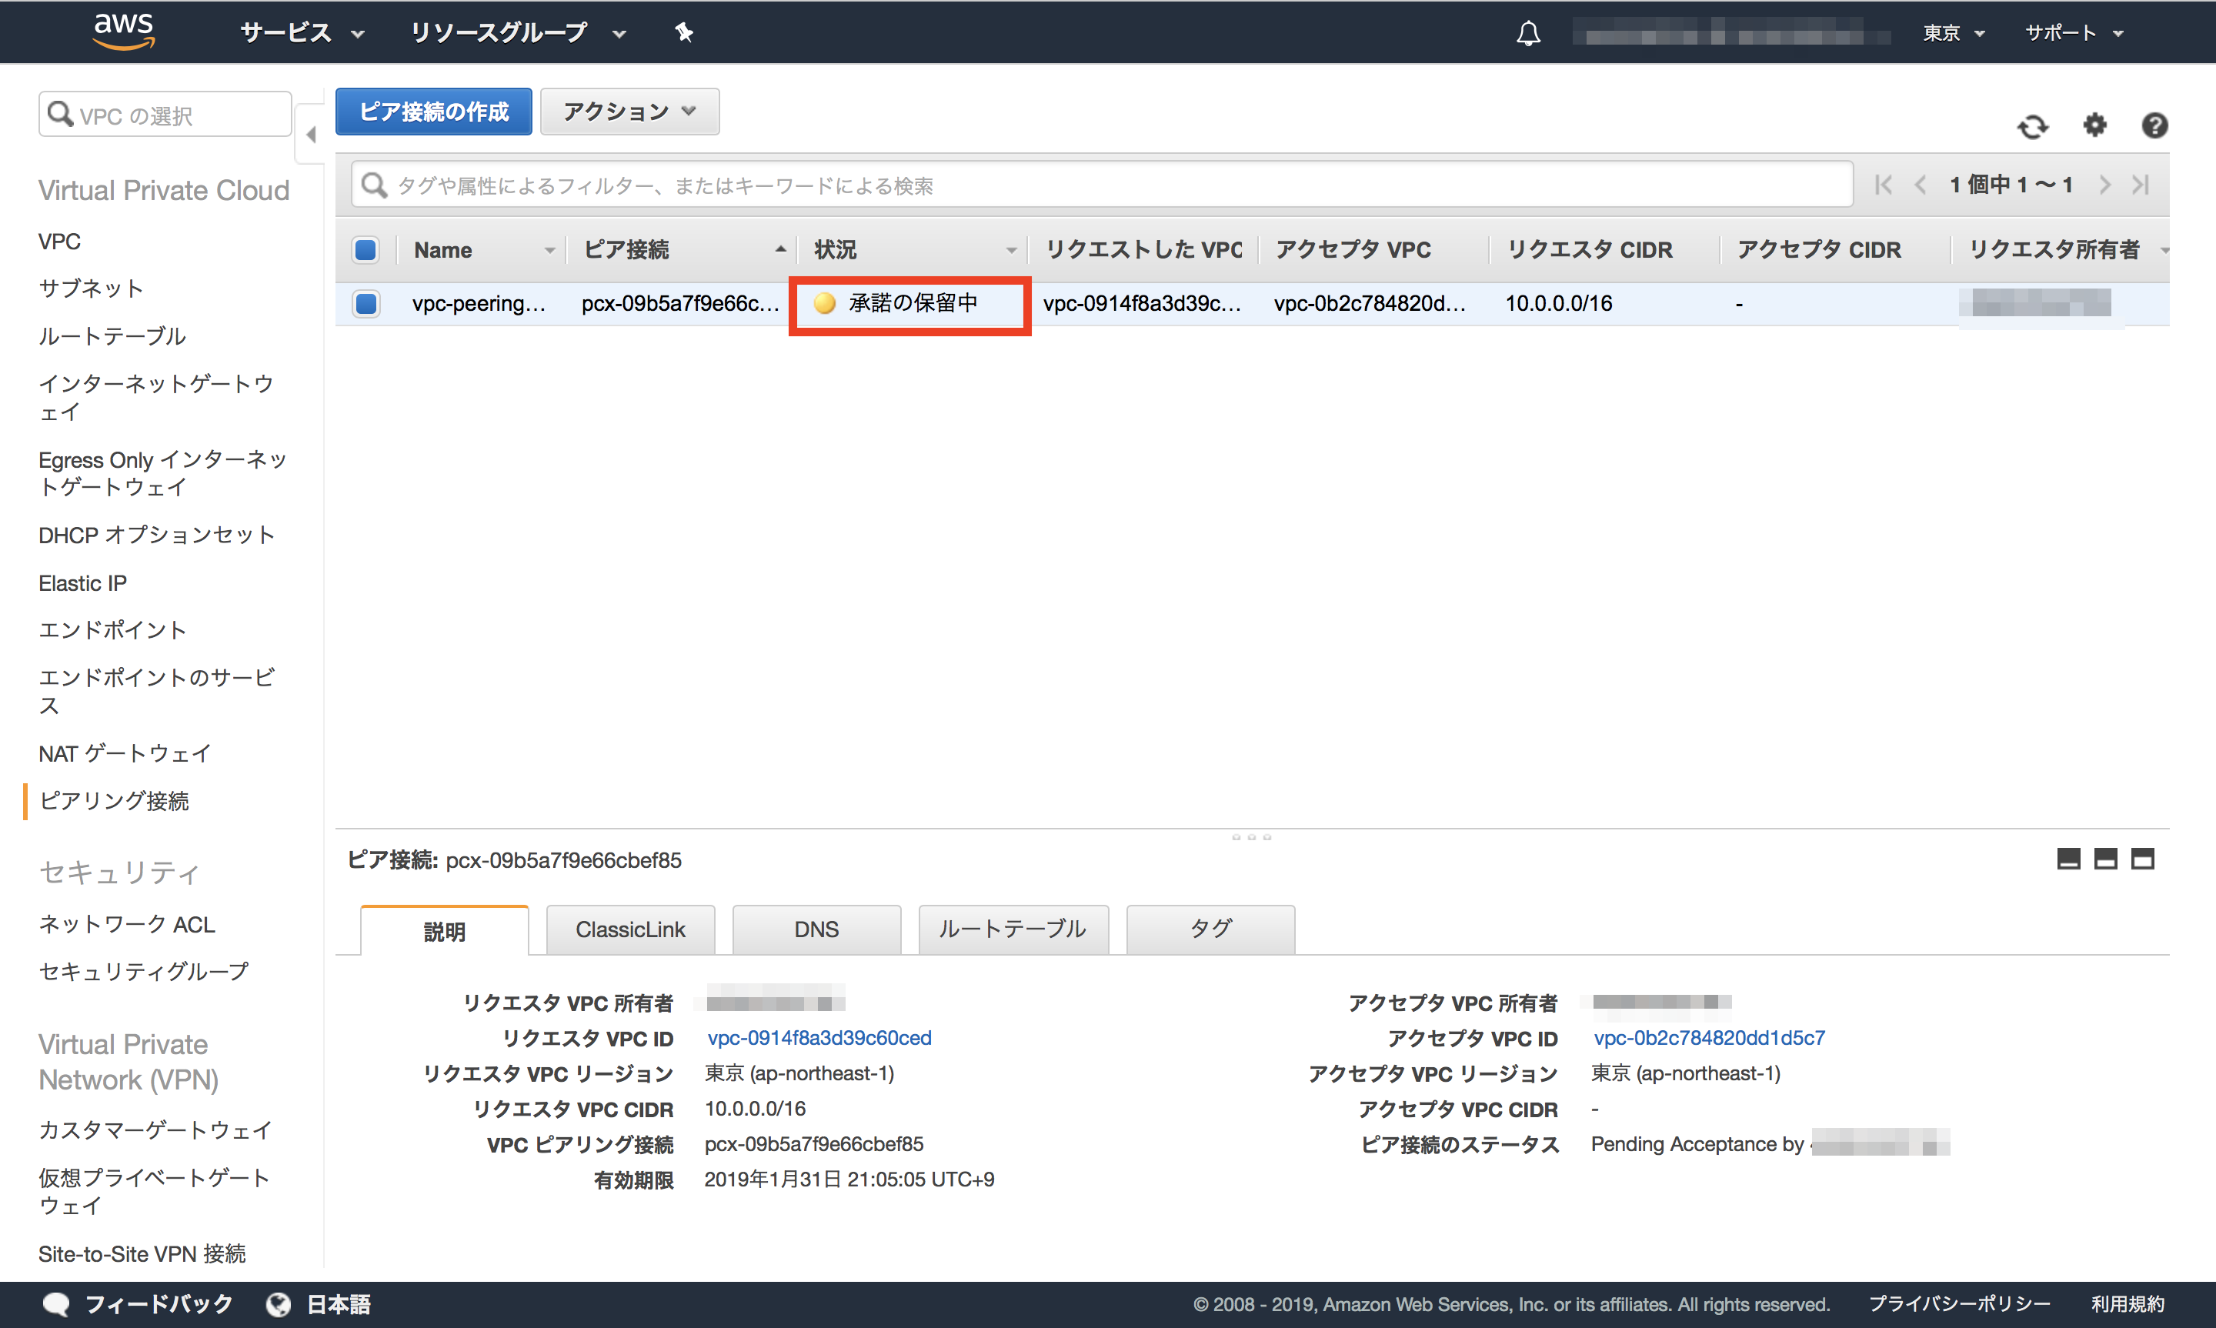2216x1328 pixels.
Task: Select all rows via header checkbox
Action: (x=365, y=249)
